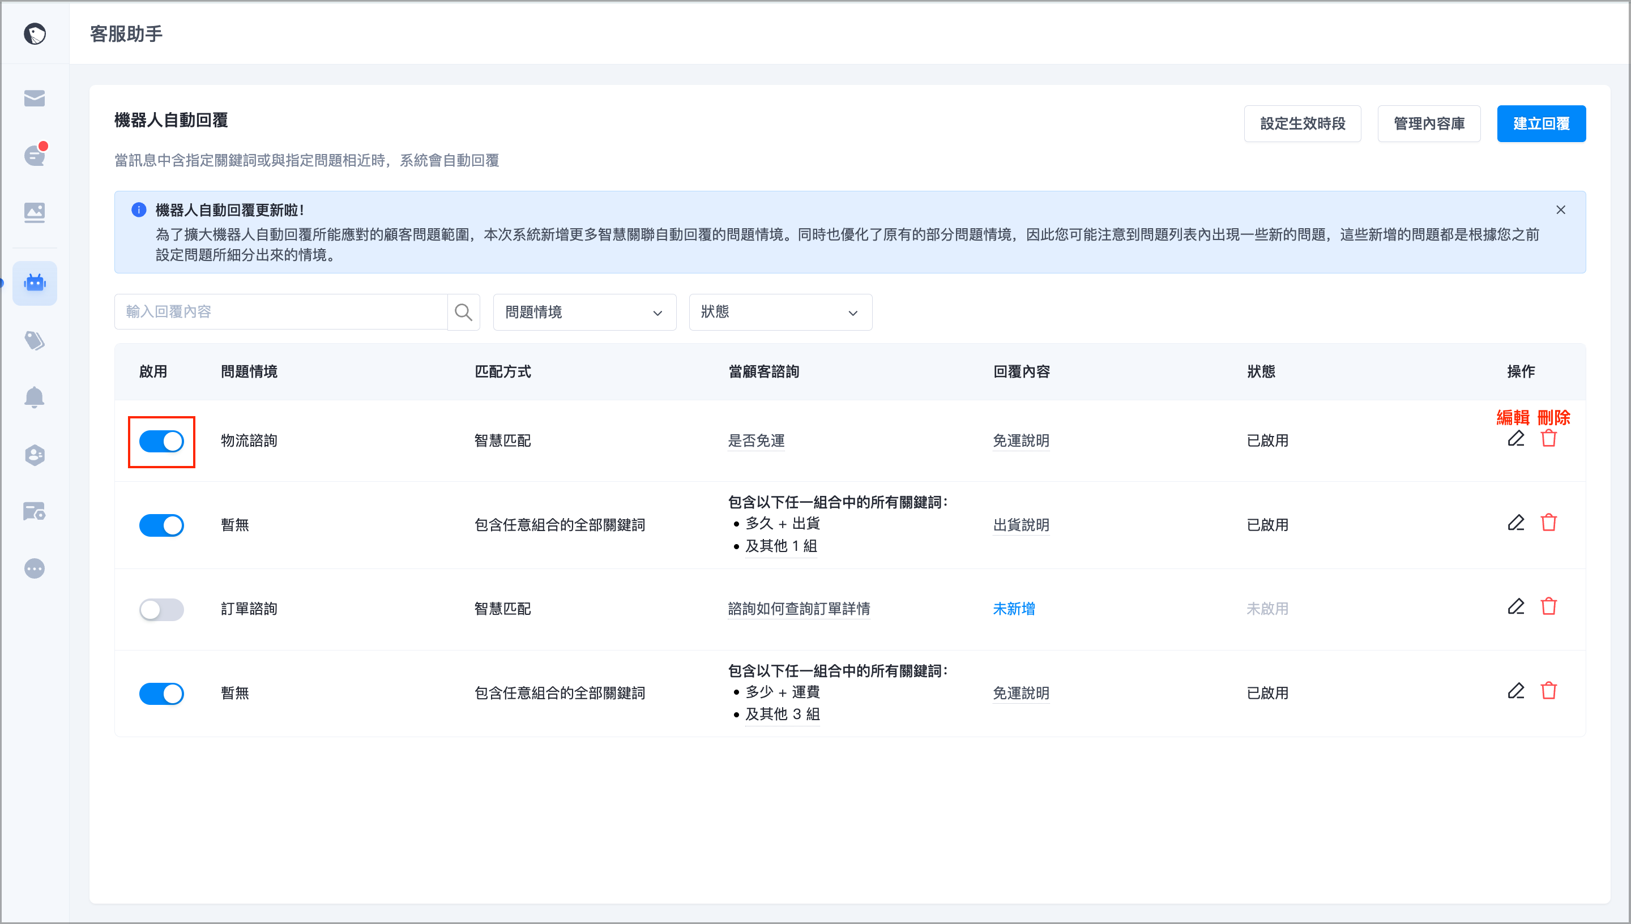The image size is (1631, 924).
Task: Edit the 訂單諮詢 row
Action: point(1516,607)
